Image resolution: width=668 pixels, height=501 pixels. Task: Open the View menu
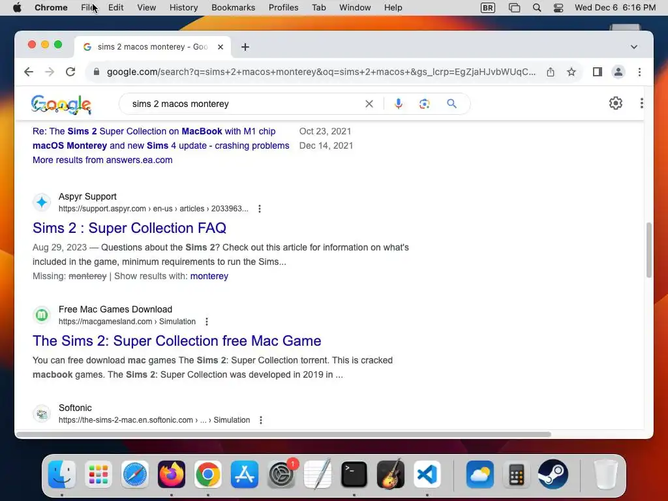[147, 8]
